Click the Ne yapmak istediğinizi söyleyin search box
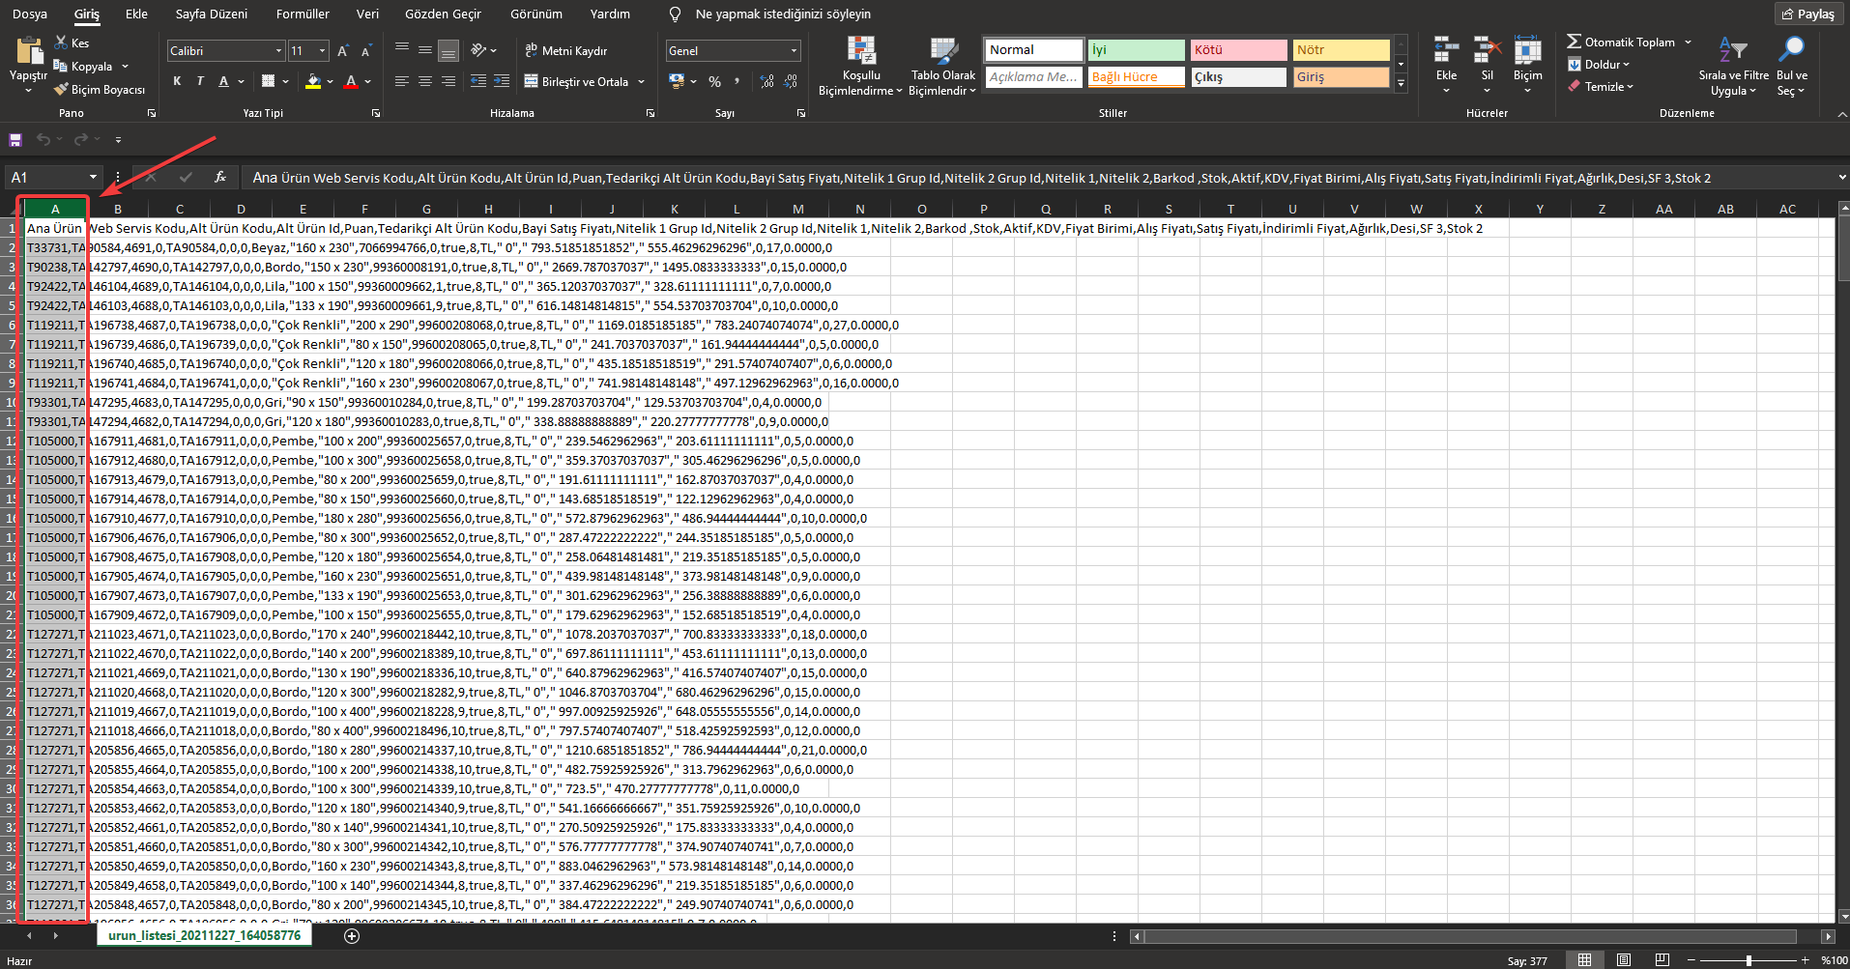This screenshot has width=1850, height=969. point(783,14)
